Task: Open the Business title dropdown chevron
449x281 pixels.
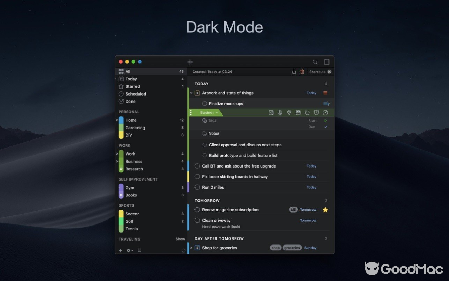Action: click(216, 112)
